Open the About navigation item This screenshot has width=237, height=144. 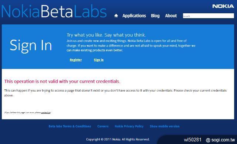tap(171, 16)
